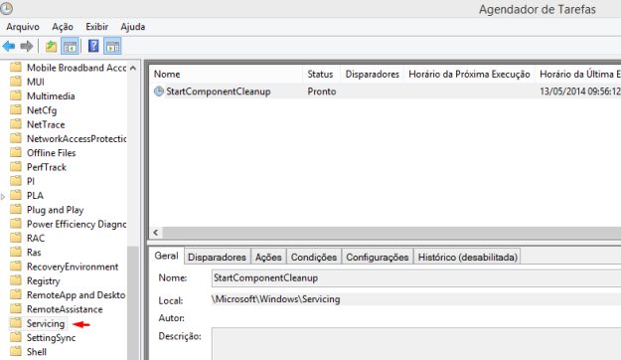Sort by Horário da Próxima Execução column
621x360 pixels.
point(469,75)
